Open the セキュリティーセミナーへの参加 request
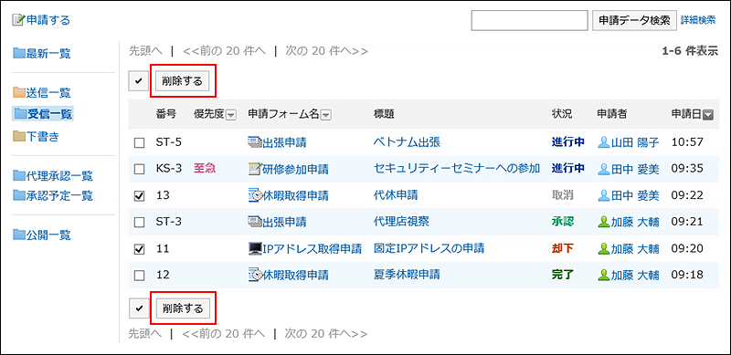Viewport: 731px width, 355px height. (457, 169)
